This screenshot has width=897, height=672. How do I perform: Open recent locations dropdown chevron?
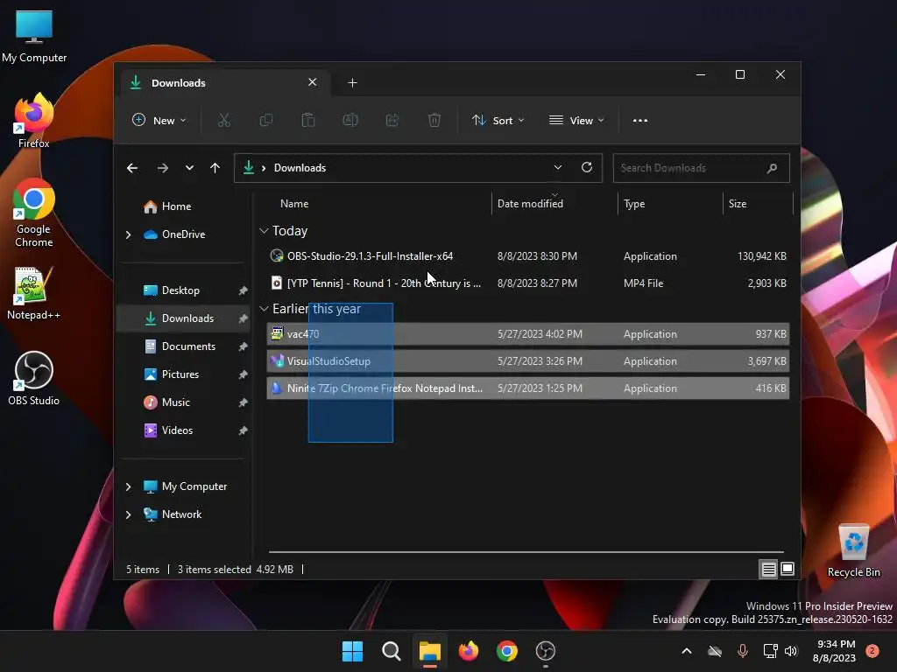coord(189,168)
